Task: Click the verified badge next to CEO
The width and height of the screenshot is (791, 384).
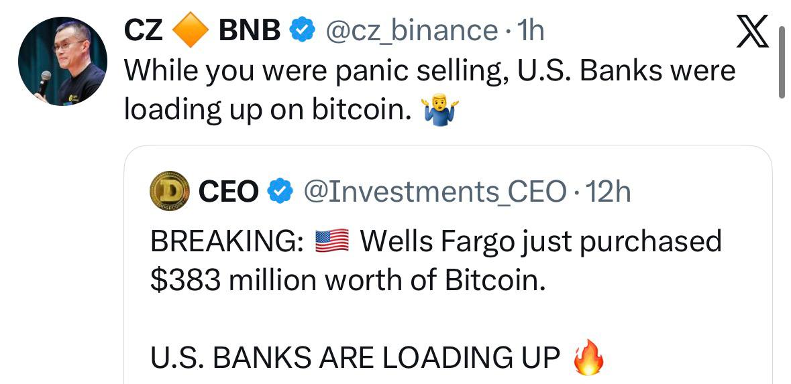Action: click(x=279, y=192)
